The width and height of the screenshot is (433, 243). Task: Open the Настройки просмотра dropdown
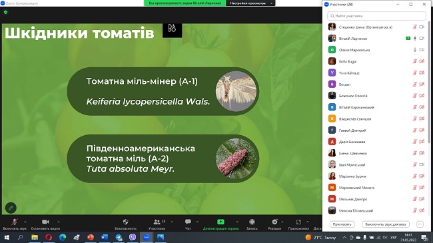(250, 3)
